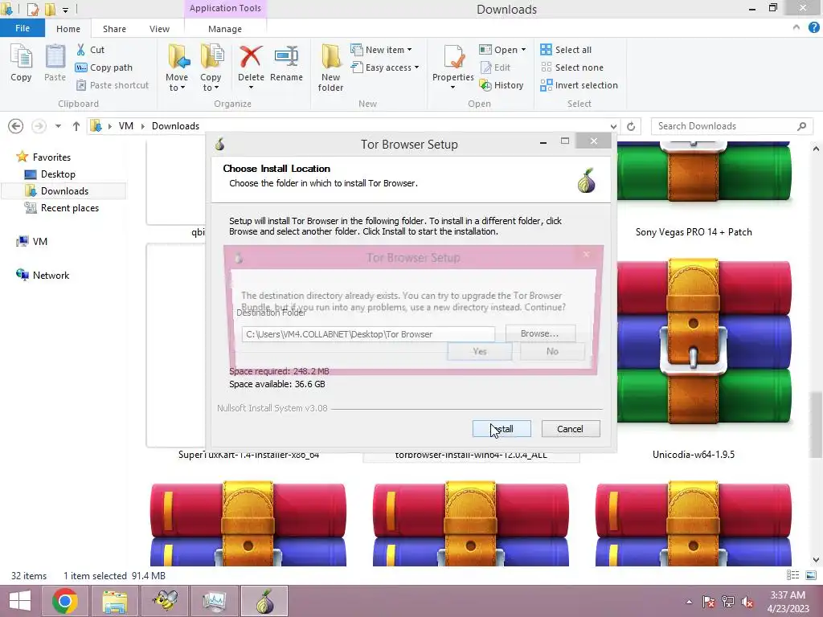Open the Copy to folder menu
Viewport: 823px width, 617px height.
(x=211, y=67)
